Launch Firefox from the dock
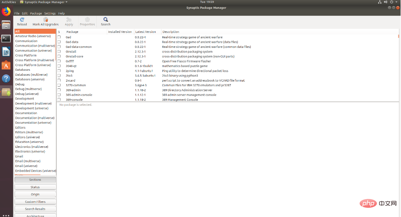401x217 pixels. tap(6, 12)
